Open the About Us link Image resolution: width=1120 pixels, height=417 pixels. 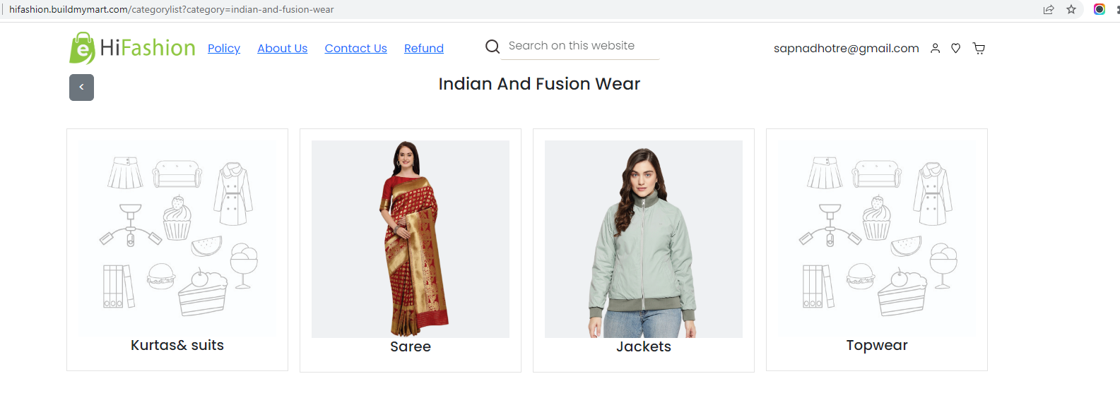pos(283,48)
